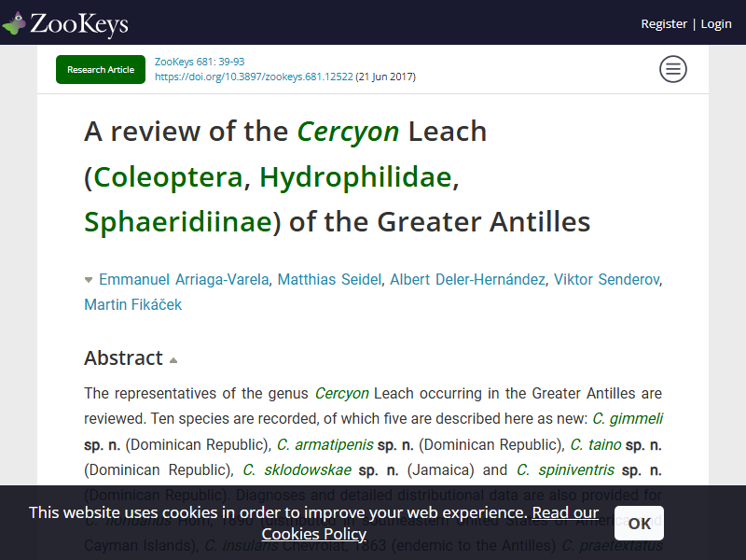Screen dimensions: 746x560
Task: Click the Login link
Action: coord(716,24)
